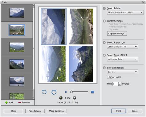Go to previous page arrow

[61, 98]
